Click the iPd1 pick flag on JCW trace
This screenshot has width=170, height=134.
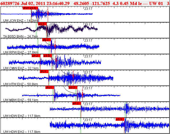pyautogui.click(x=26, y=8)
